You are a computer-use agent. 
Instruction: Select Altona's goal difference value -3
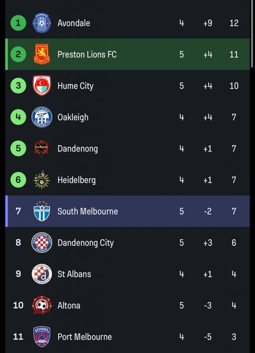point(207,305)
